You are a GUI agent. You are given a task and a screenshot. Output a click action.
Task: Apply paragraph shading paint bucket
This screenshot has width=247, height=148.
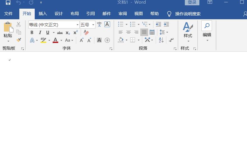[121, 40]
